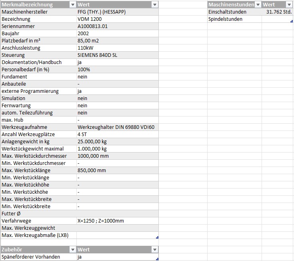Click the Maschinenhersteller label cell
294x261 pixels.
[38, 12]
